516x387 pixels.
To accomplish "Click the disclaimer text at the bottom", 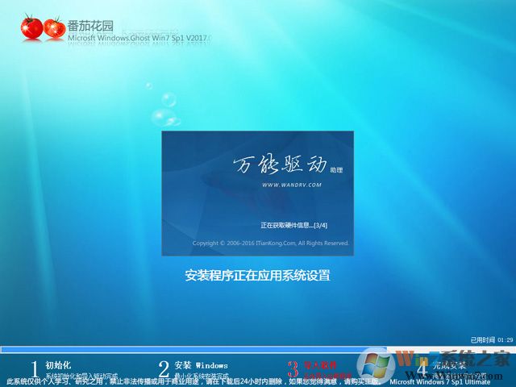I will (x=194, y=381).
